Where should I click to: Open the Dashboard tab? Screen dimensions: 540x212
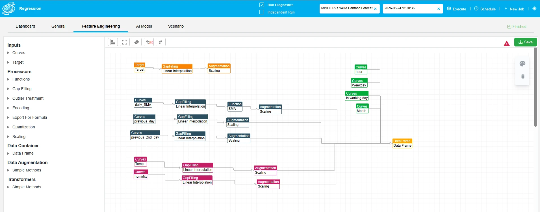(x=25, y=26)
